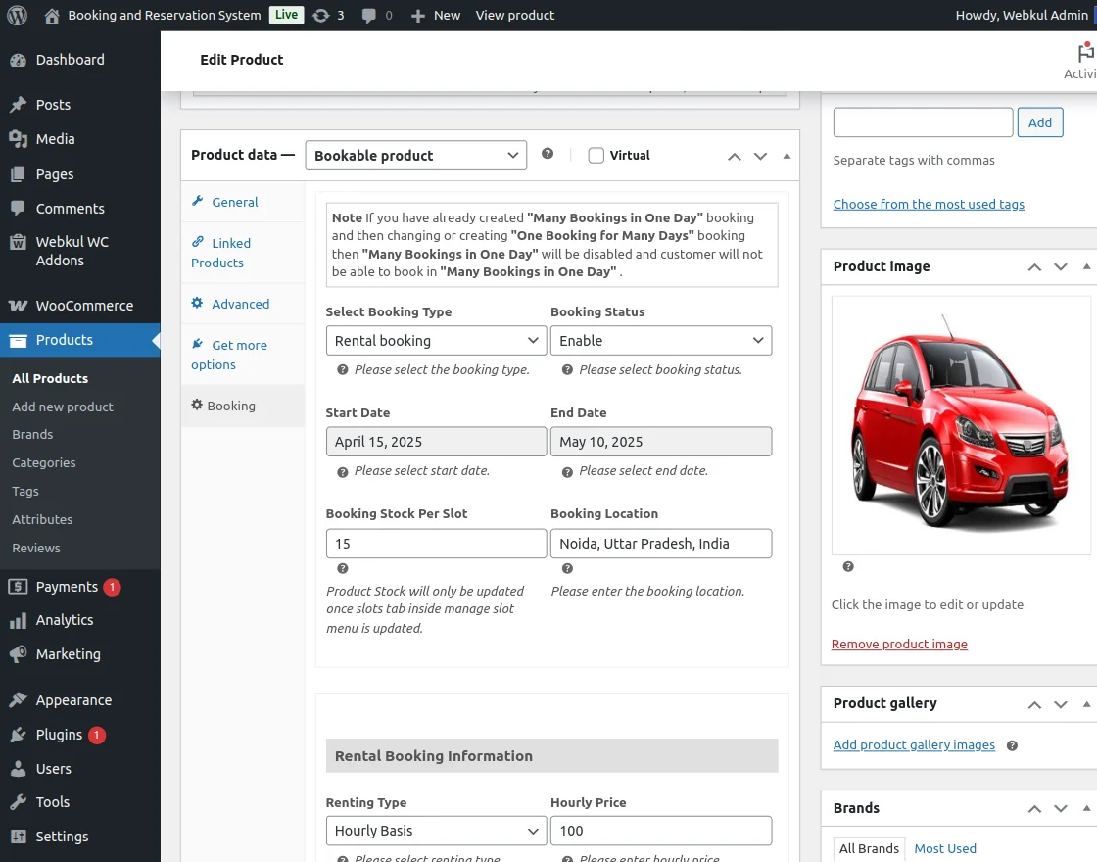
Task: Open the Select Booking Type dropdown
Action: coord(436,341)
